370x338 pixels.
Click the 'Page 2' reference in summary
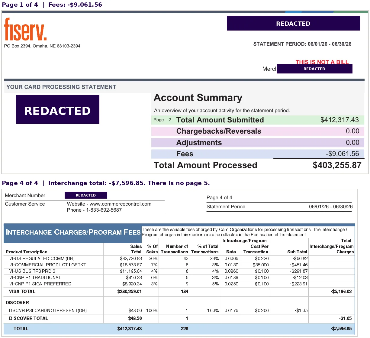[162, 120]
